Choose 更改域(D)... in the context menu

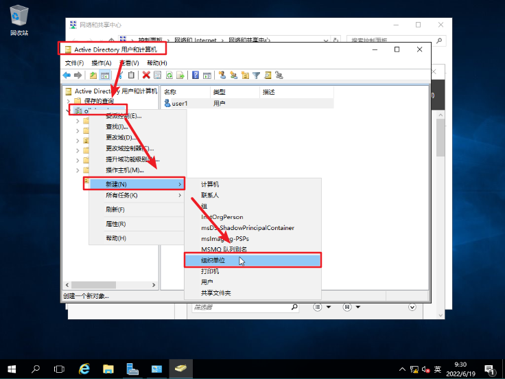click(x=138, y=137)
